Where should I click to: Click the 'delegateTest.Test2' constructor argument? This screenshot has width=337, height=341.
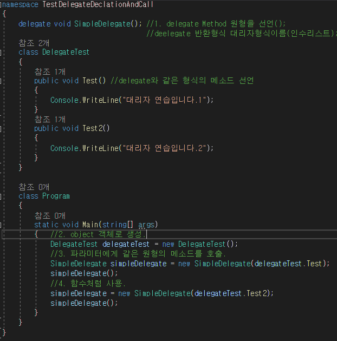tap(231, 293)
